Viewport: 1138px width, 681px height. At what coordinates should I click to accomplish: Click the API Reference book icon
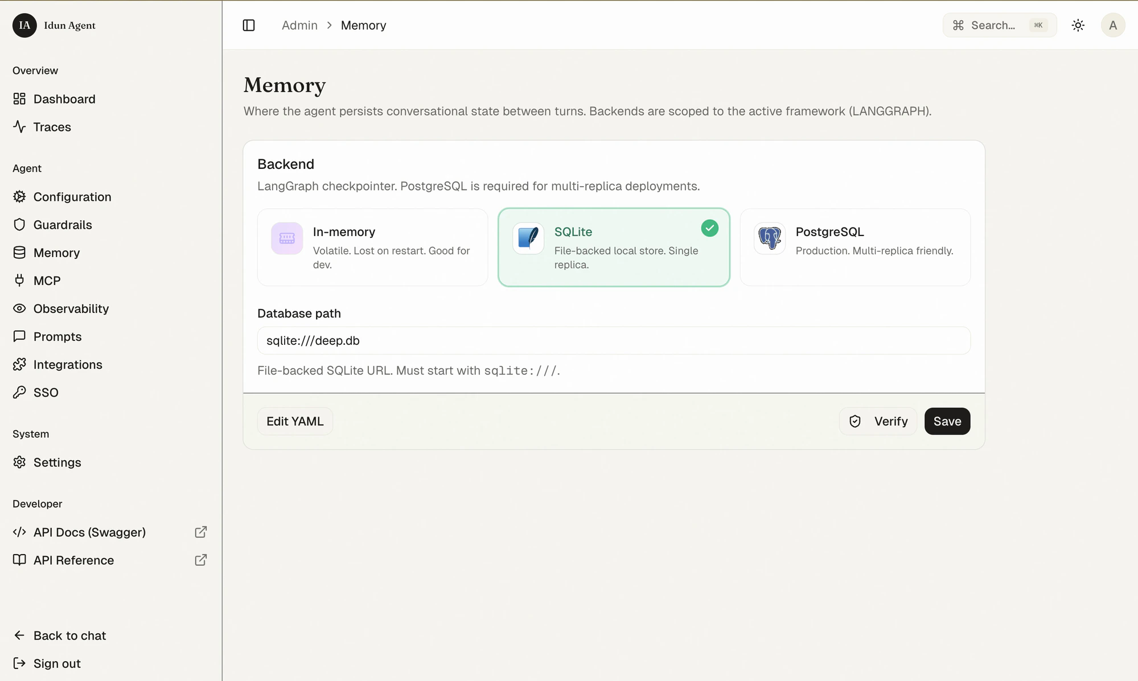(x=19, y=560)
